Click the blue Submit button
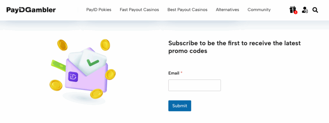The image size is (329, 123). [180, 106]
